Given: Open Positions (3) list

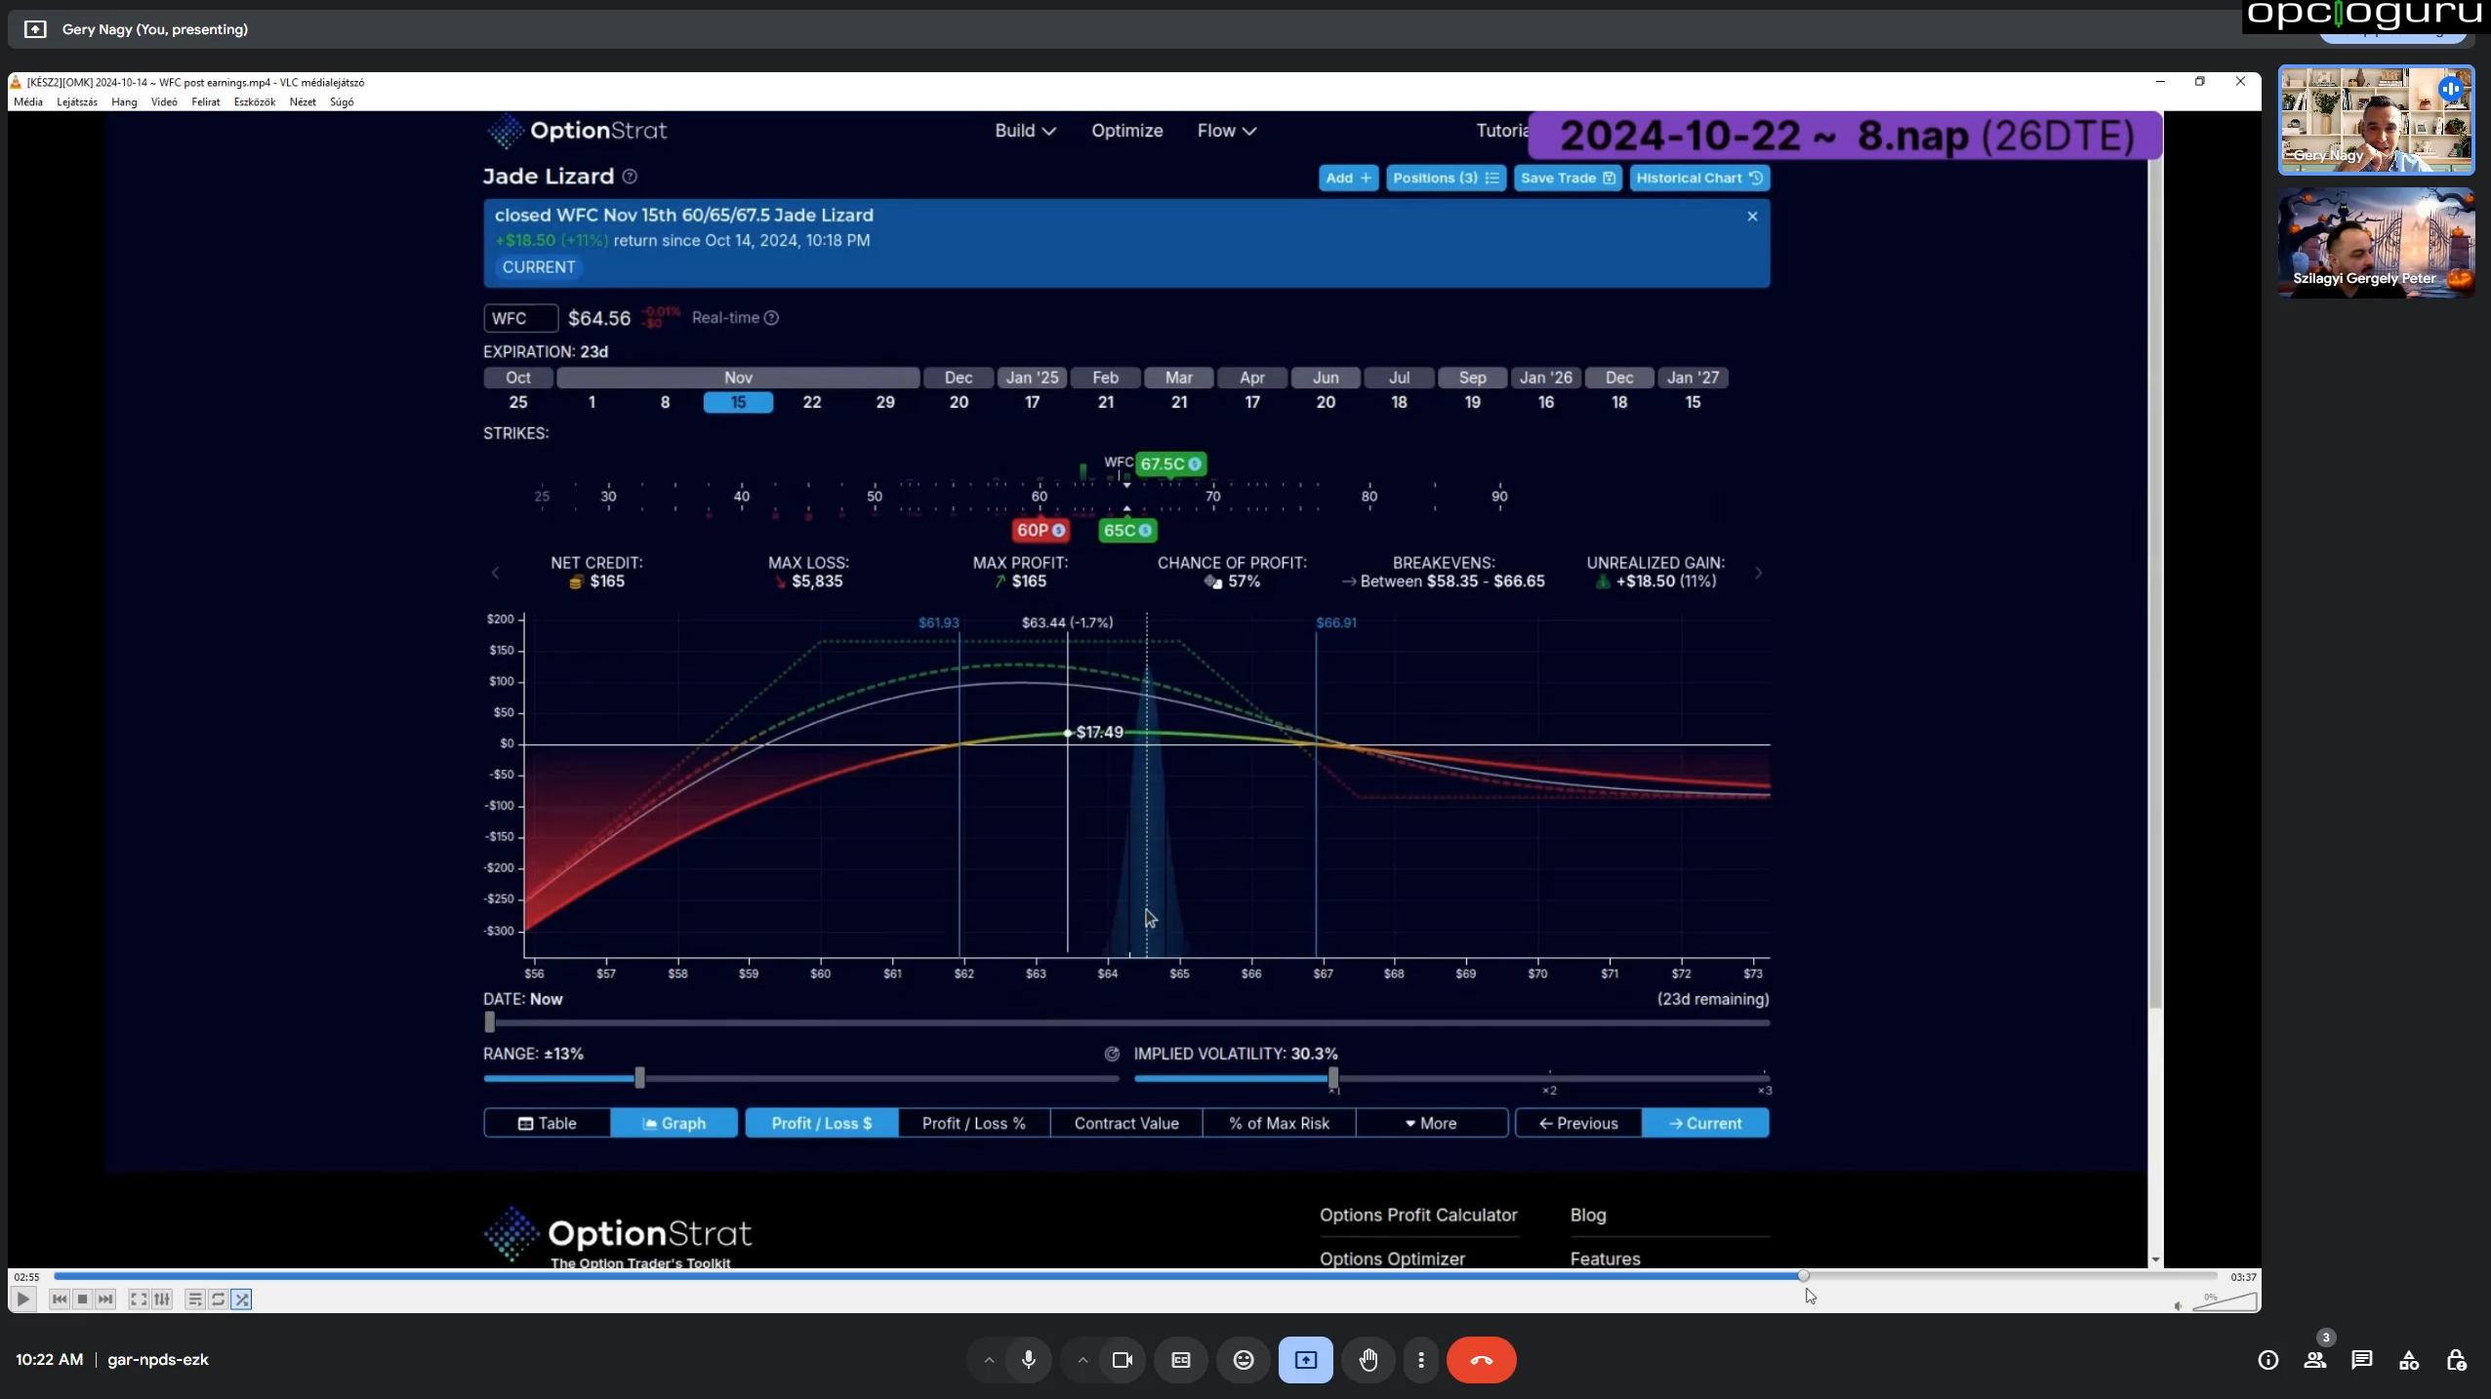Looking at the screenshot, I should [1446, 178].
